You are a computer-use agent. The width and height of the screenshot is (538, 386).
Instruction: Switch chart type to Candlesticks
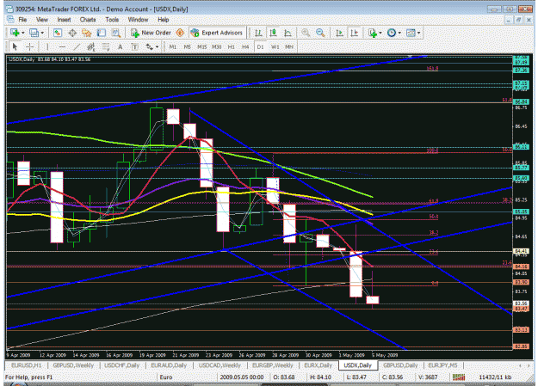pyautogui.click(x=273, y=33)
